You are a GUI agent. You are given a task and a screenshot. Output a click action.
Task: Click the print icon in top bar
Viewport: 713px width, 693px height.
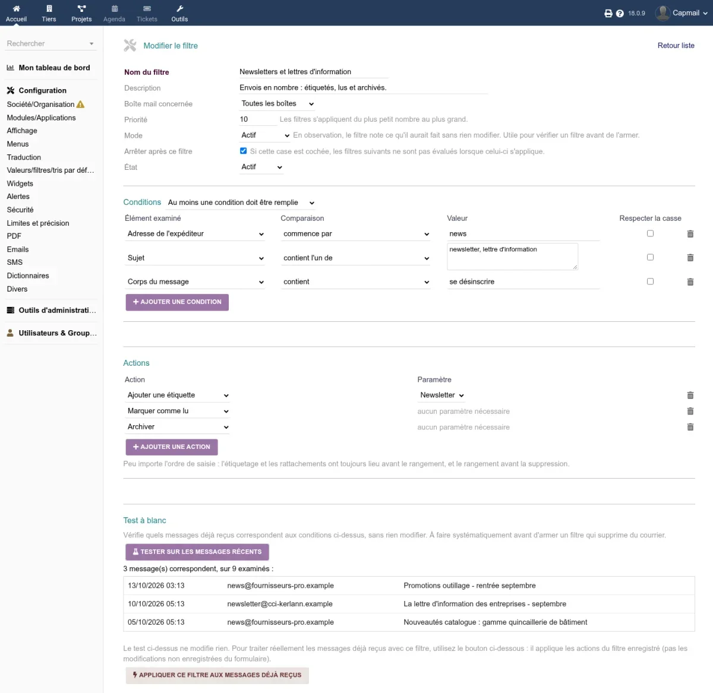click(608, 13)
